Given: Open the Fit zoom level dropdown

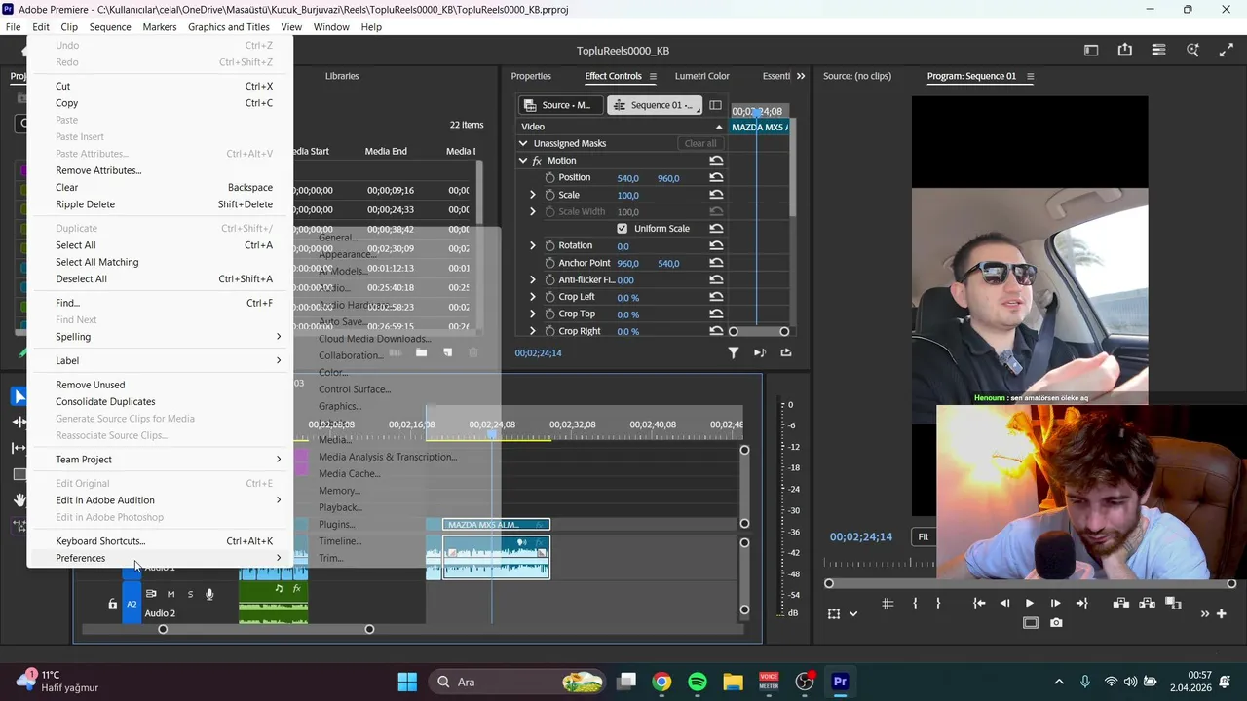Looking at the screenshot, I should pos(924,536).
